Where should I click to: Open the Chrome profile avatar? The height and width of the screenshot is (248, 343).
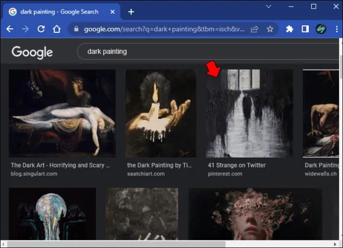coord(321,29)
